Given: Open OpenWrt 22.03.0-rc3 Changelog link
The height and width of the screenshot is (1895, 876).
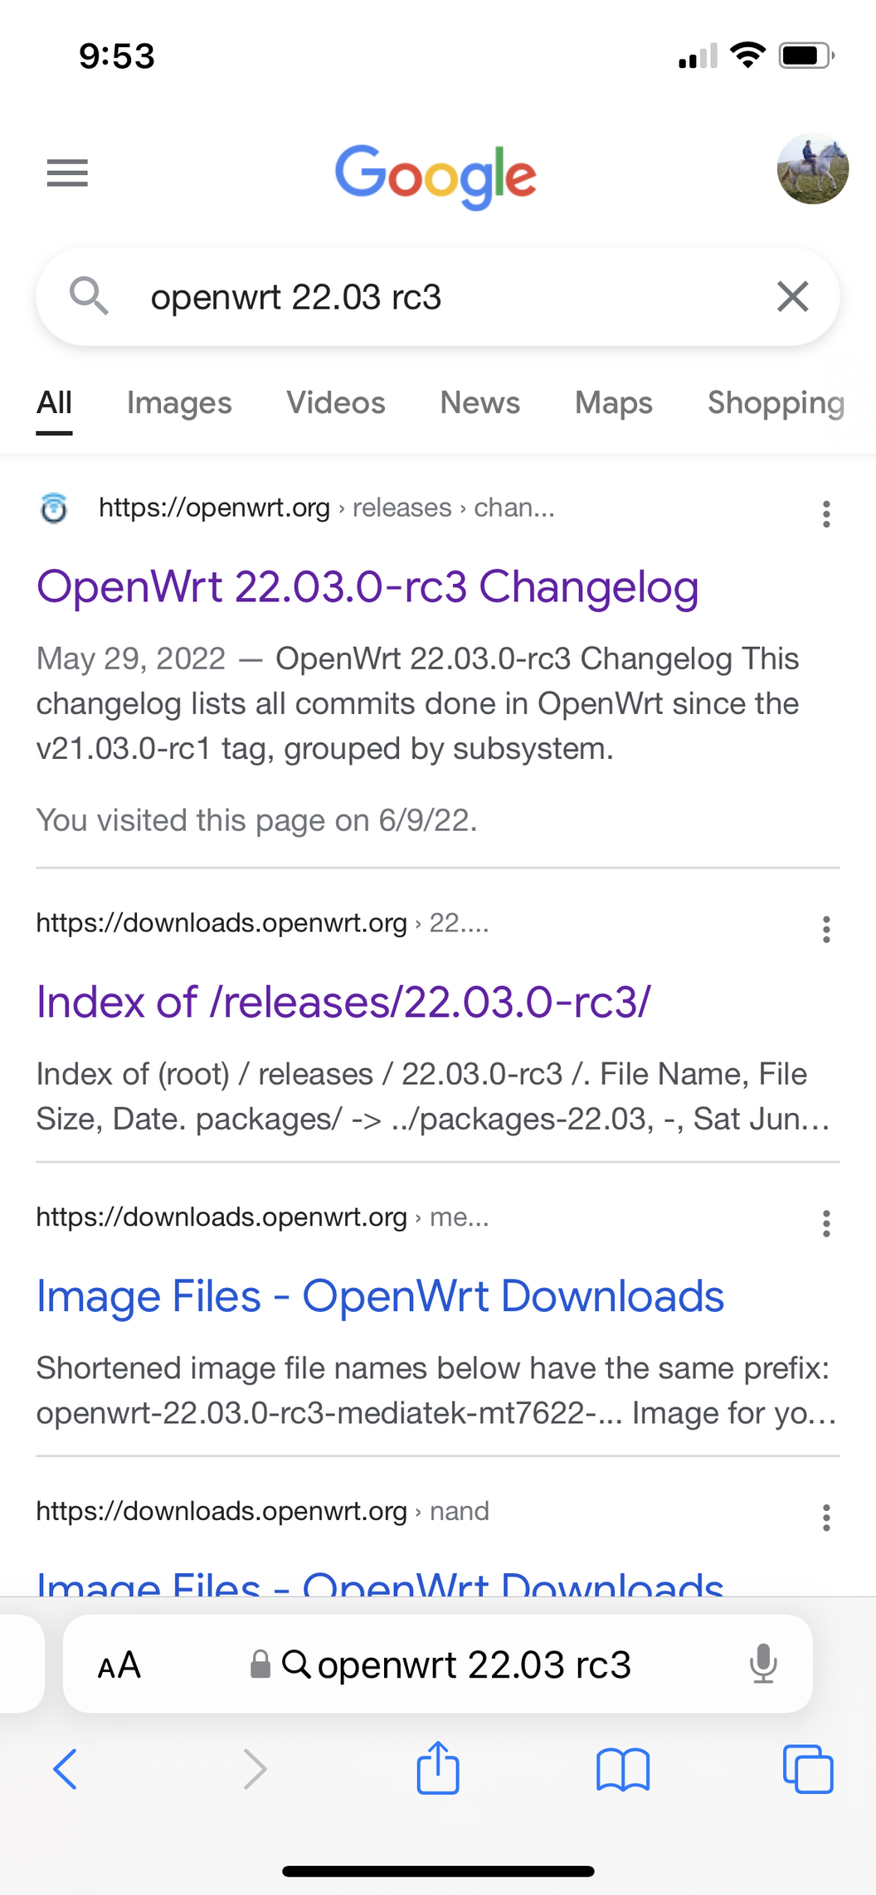Looking at the screenshot, I should click(x=367, y=586).
